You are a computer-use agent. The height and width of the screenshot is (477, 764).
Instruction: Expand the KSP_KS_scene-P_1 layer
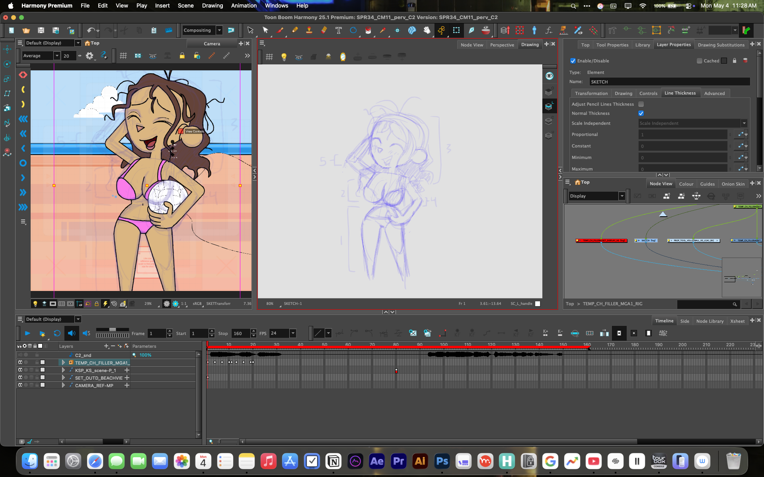(63, 370)
